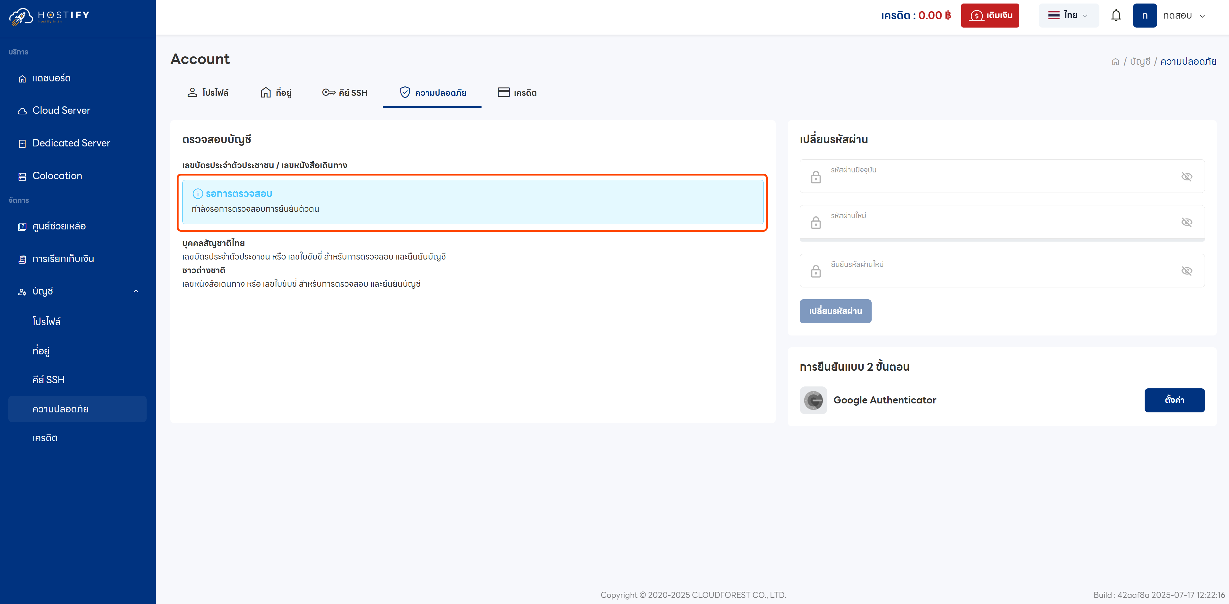Open Cloud Server from the sidebar

[61, 111]
